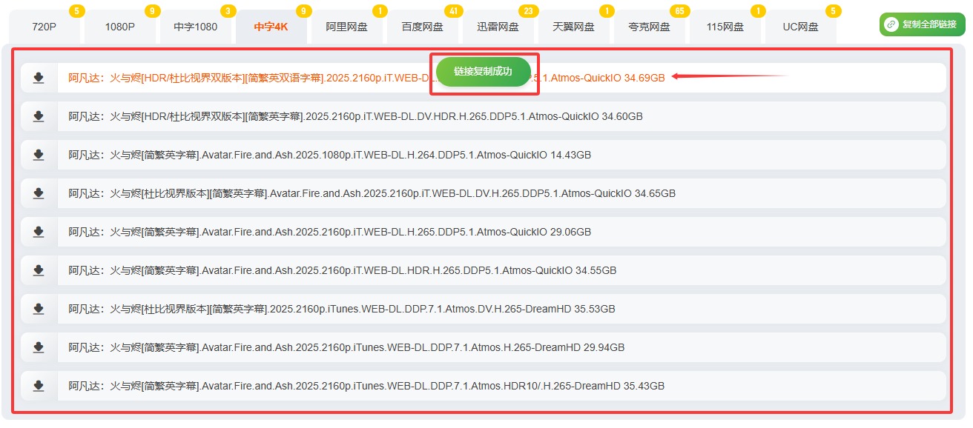973x428 pixels.
Task: Switch to the 百度网盘 tab
Action: pyautogui.click(x=423, y=27)
